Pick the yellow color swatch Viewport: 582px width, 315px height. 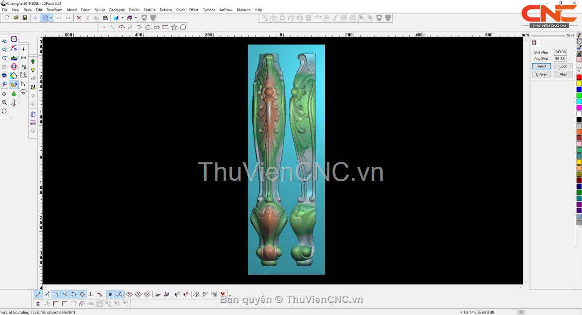point(579,83)
